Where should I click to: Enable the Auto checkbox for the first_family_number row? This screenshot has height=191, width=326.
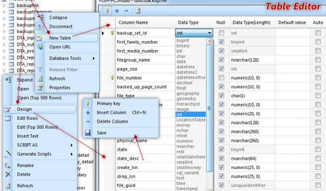tap(318, 42)
